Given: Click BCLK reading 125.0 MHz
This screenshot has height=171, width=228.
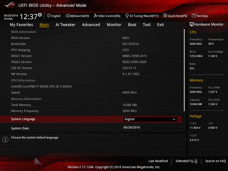Looking at the screenshot, I should coord(196,56).
